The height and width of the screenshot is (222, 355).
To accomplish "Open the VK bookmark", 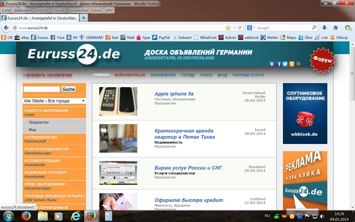I will 72,37.
